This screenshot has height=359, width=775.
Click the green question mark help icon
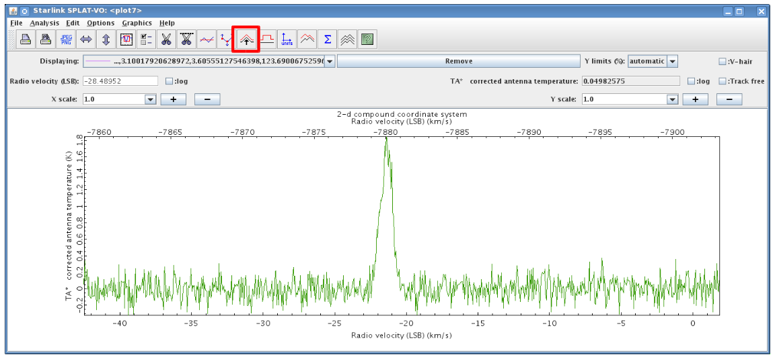coord(367,40)
